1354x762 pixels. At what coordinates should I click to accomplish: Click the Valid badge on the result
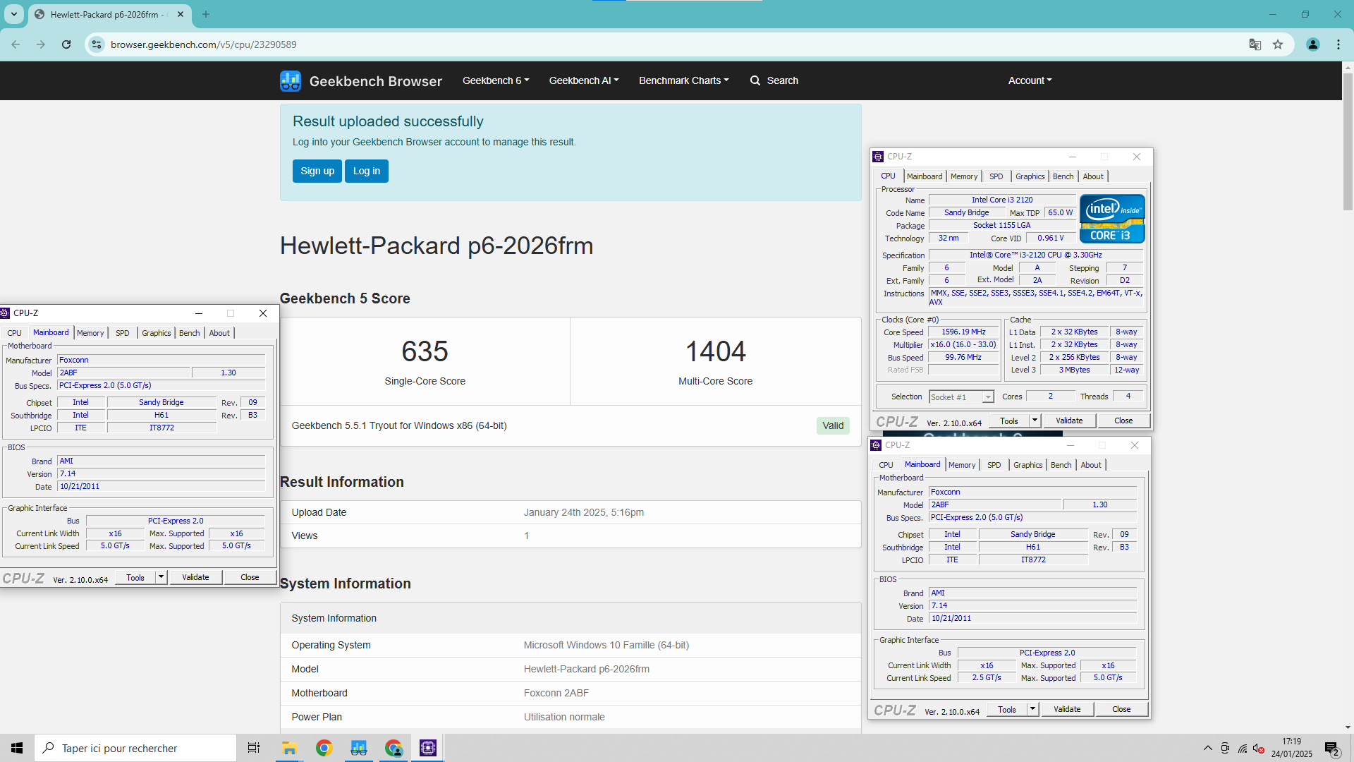coord(833,425)
